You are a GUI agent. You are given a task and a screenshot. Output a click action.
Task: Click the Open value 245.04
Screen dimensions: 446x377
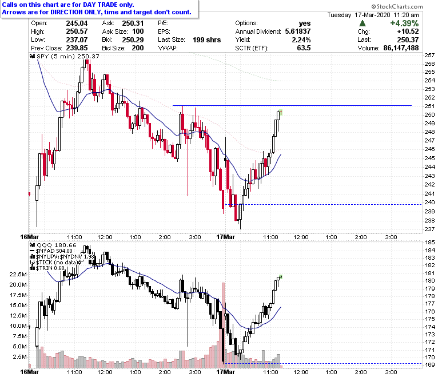[77, 23]
